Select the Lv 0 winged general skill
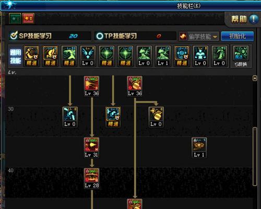Image resolution: width=261 pixels, height=209 pixels. [x=88, y=56]
